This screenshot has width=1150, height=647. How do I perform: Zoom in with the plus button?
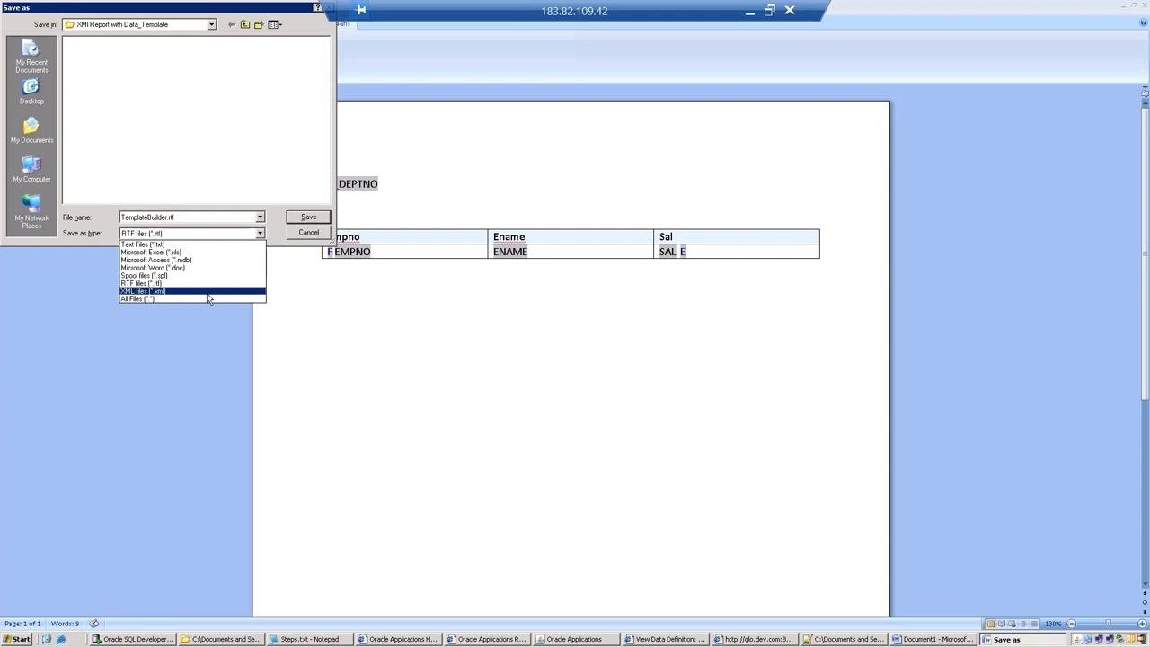[x=1142, y=624]
